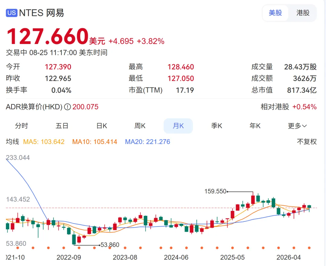Click the NTES 网易 stock title
This screenshot has width=326, height=266.
point(41,13)
